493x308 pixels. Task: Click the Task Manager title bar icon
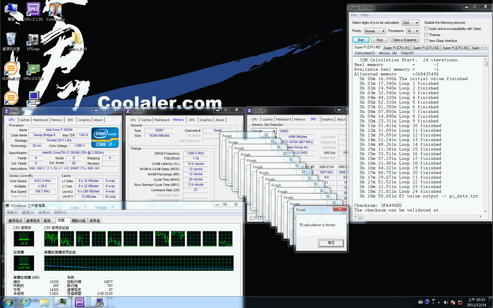7,205
